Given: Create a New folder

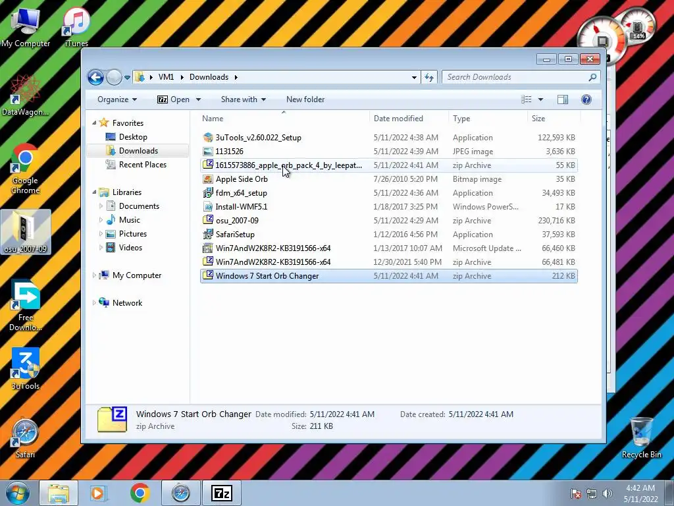Looking at the screenshot, I should [x=305, y=99].
